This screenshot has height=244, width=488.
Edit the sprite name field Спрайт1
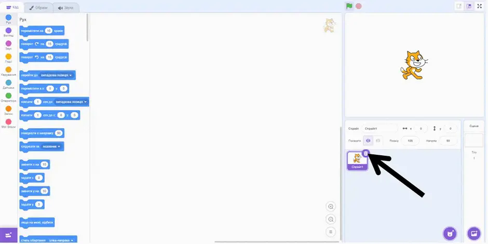pyautogui.click(x=379, y=128)
